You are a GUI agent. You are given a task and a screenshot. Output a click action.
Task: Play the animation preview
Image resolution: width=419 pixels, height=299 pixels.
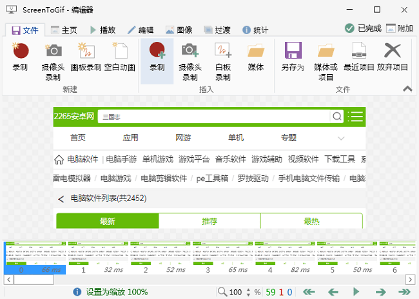(356, 292)
